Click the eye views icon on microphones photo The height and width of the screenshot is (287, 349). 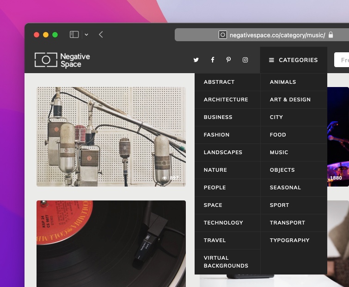click(x=165, y=178)
